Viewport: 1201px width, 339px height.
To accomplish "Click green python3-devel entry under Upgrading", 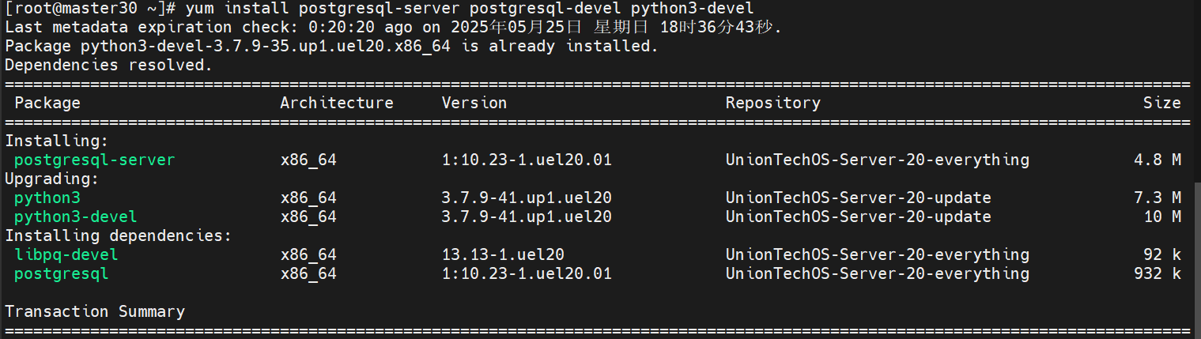I will (x=75, y=217).
